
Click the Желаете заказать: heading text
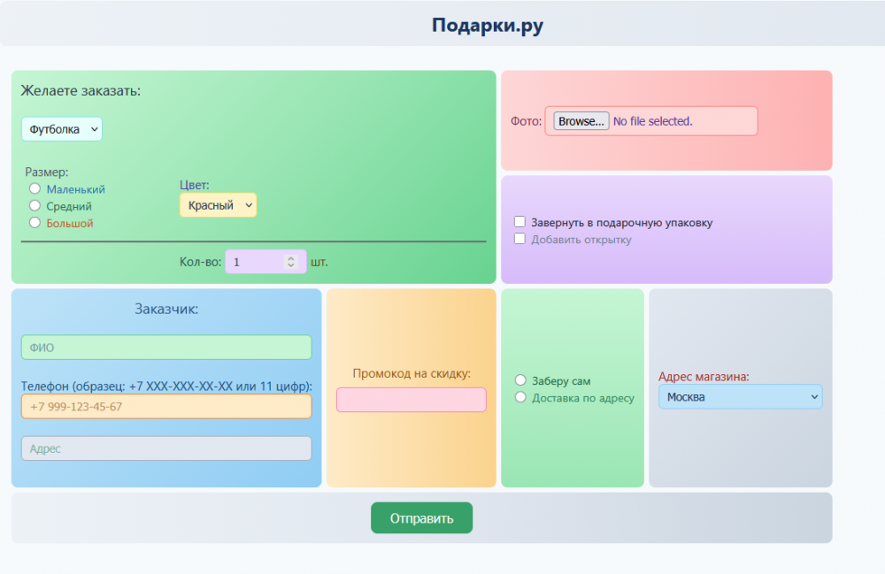point(81,91)
